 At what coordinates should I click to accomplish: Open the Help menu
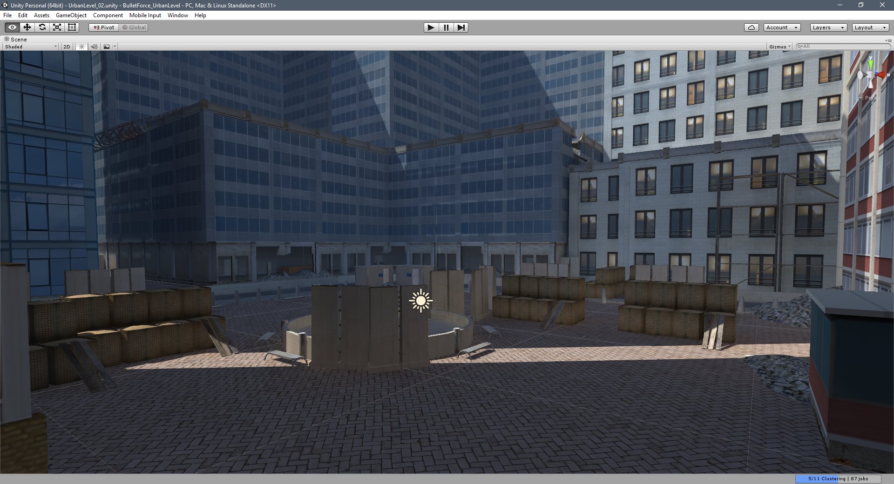[200, 15]
